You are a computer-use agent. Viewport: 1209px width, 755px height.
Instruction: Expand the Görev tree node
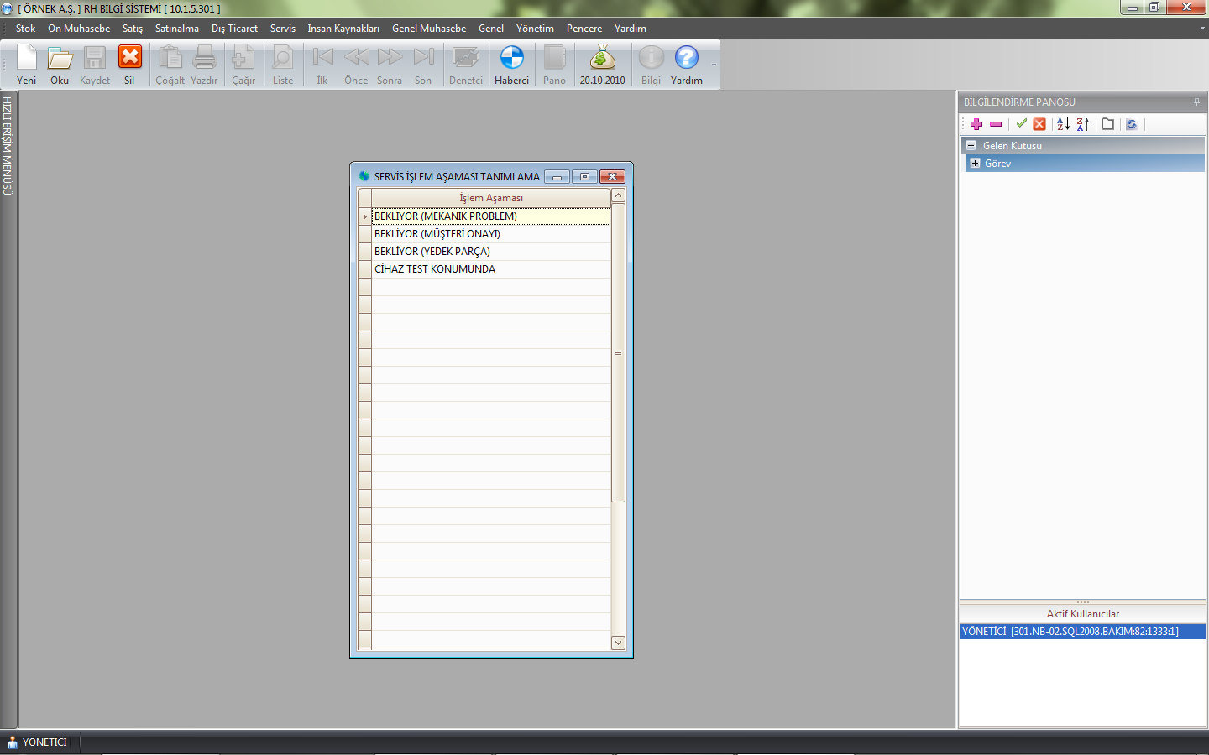point(975,164)
